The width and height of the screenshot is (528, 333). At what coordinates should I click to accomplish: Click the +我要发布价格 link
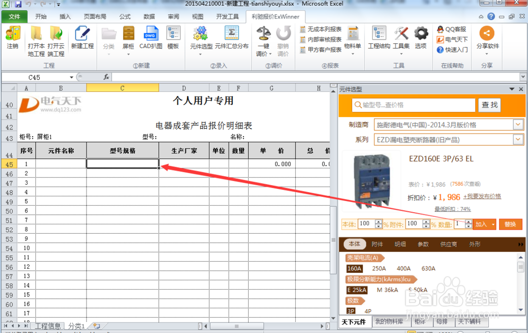(482, 196)
